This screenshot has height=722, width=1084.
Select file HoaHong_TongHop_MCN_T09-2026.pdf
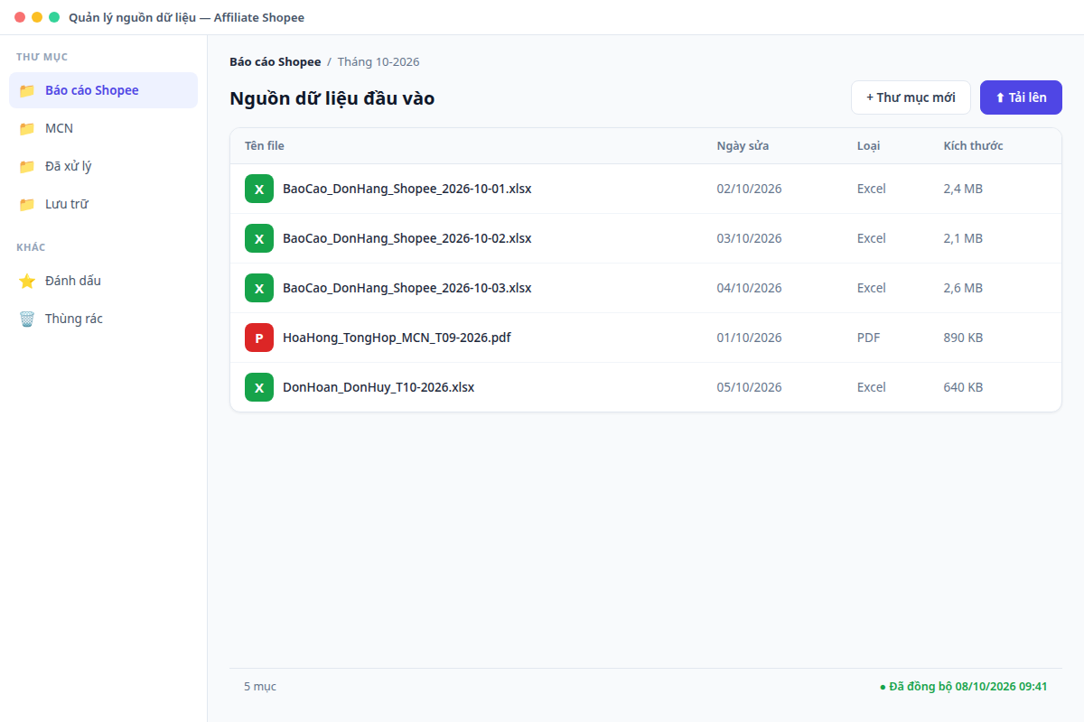[x=646, y=338]
